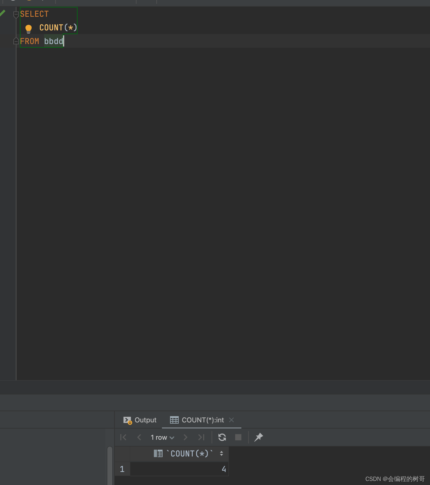This screenshot has width=430, height=485.
Task: Go to previous page of results
Action: (x=139, y=437)
